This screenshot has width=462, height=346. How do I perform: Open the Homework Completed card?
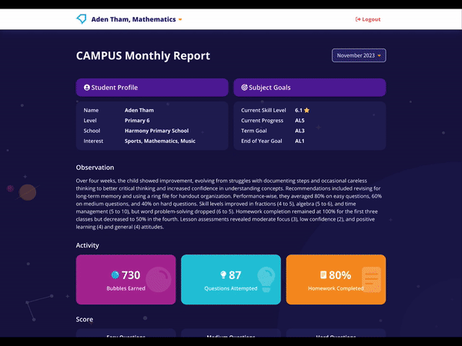(336, 280)
